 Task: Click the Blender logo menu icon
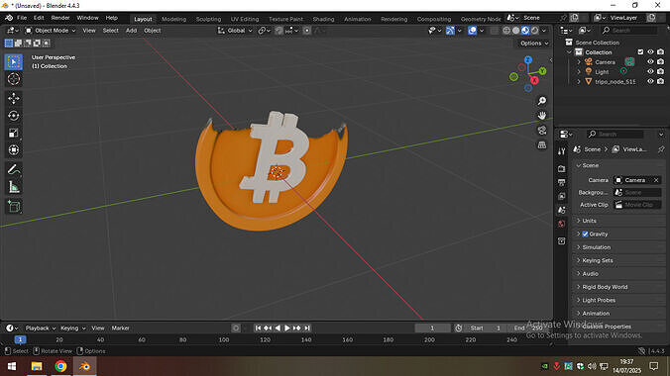[x=9, y=18]
